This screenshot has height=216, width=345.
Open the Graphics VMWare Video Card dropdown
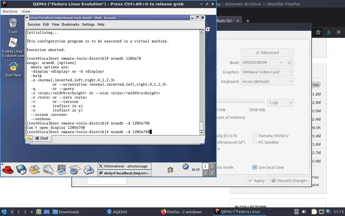267,72
